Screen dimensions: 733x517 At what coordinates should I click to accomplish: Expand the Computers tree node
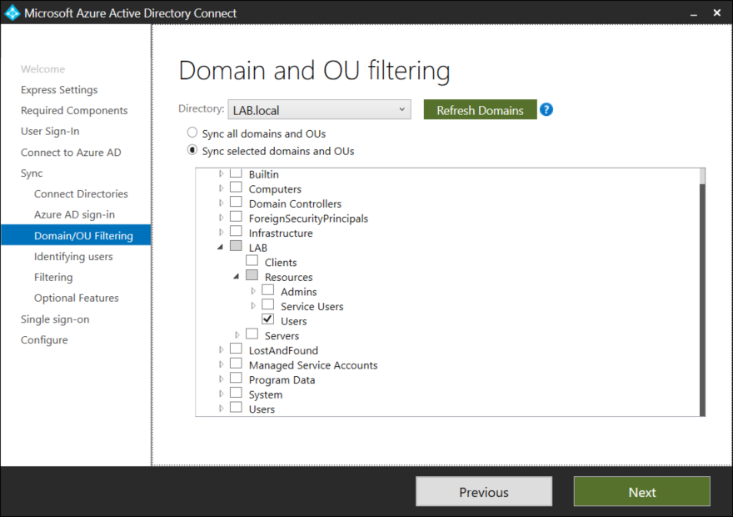tap(221, 188)
